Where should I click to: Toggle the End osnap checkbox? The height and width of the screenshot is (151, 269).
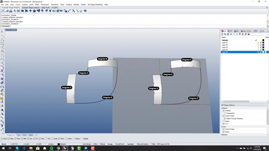3,139
